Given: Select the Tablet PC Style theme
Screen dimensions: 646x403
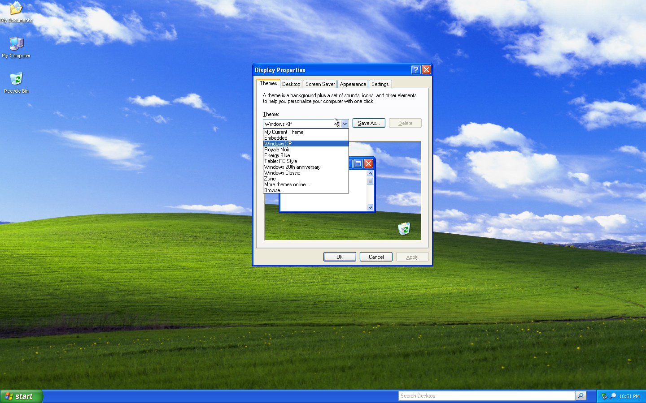Looking at the screenshot, I should pyautogui.click(x=306, y=161).
